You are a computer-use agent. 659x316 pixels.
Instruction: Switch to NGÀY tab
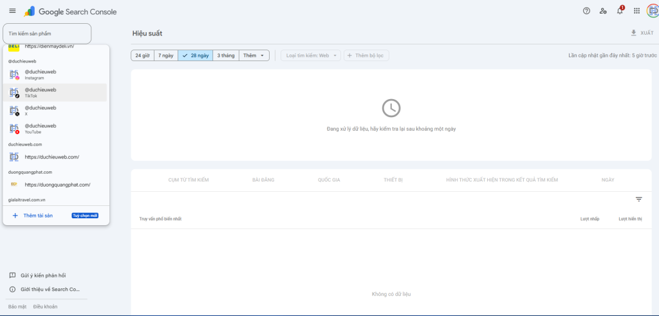[x=608, y=180]
